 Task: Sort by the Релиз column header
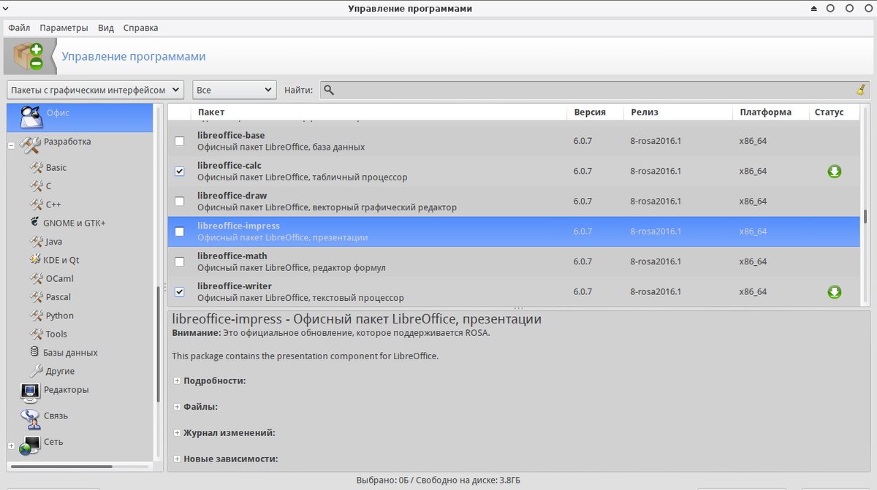[x=678, y=112]
